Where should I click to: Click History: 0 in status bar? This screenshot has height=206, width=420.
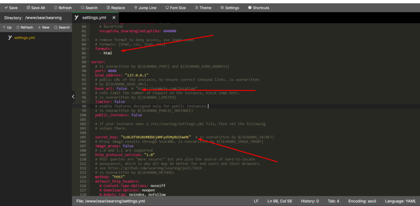coord(310,201)
